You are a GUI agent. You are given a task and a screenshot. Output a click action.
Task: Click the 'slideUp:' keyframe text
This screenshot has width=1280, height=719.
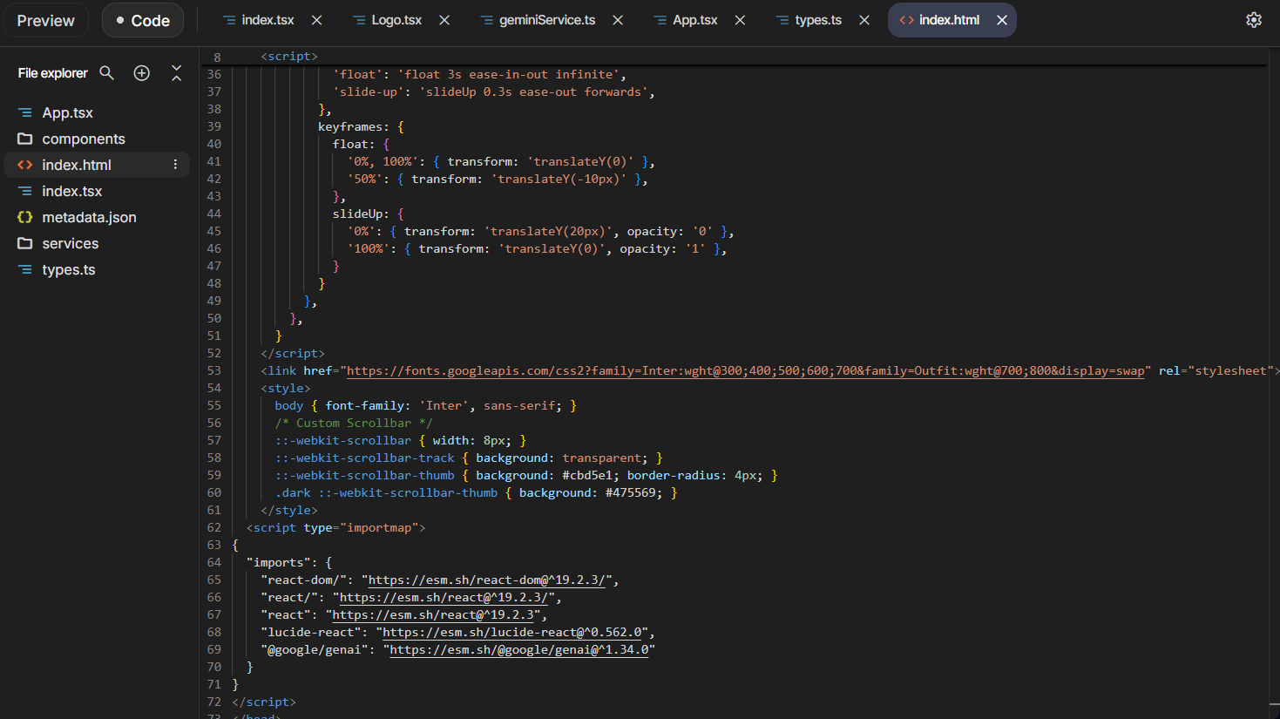coord(361,214)
